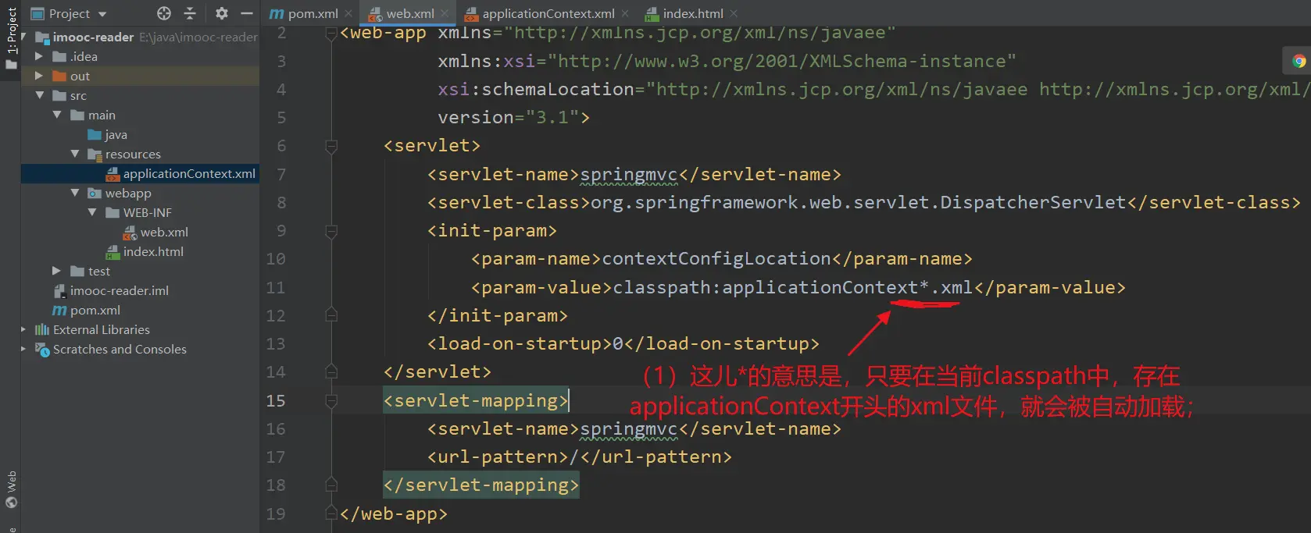Select web.xml in project tree

click(x=156, y=232)
